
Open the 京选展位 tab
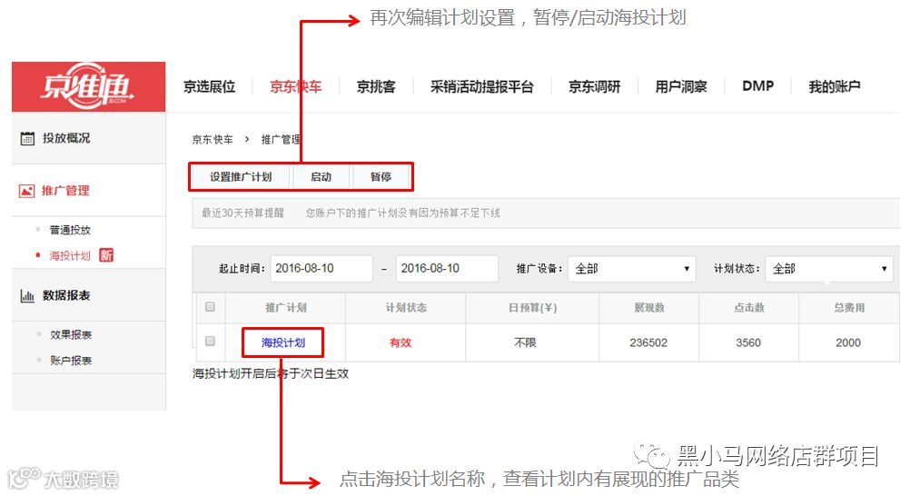(209, 86)
